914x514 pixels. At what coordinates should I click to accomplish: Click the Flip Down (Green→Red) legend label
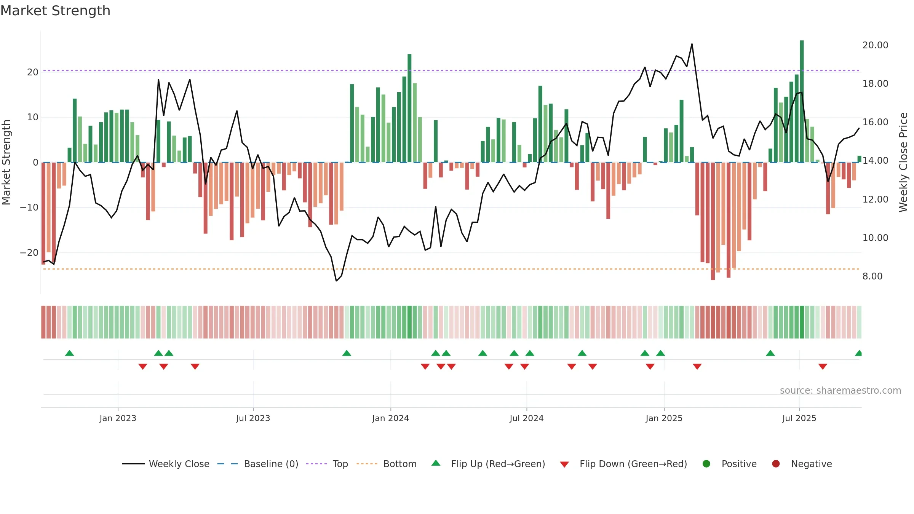(633, 464)
